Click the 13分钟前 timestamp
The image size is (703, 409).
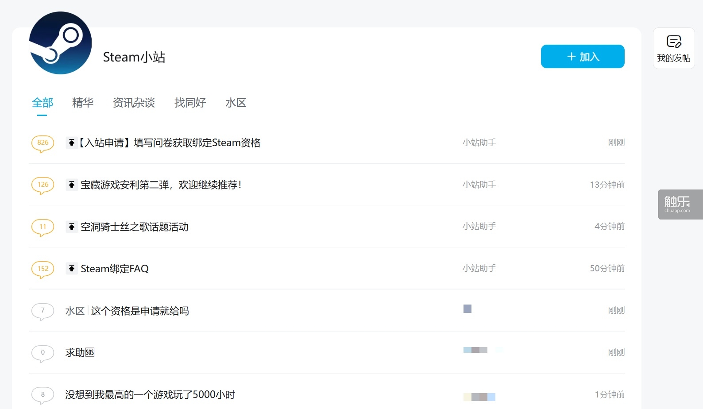click(607, 185)
